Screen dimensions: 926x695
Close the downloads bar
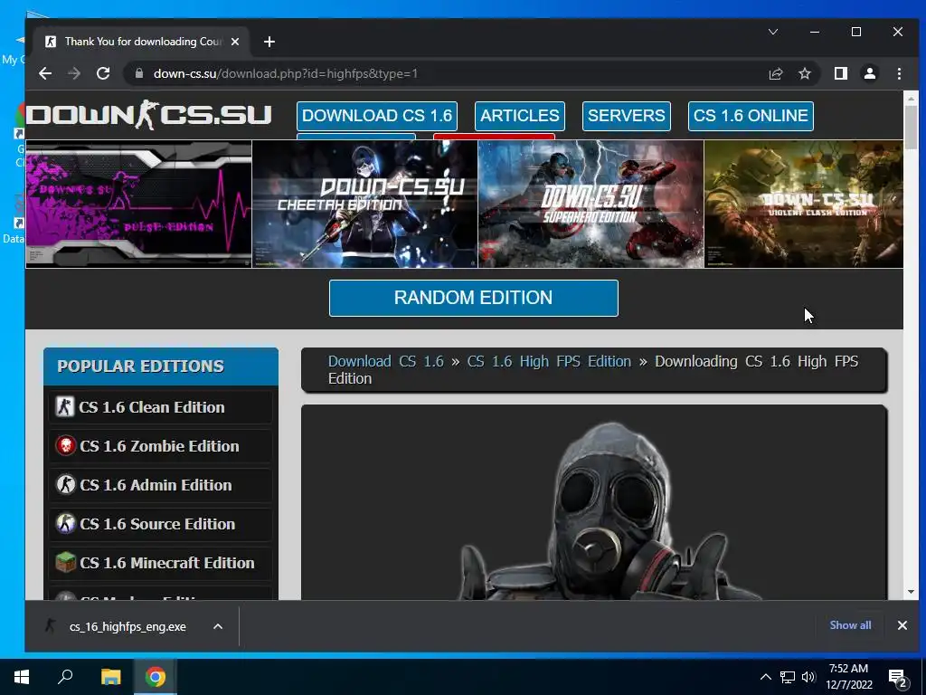(x=902, y=625)
